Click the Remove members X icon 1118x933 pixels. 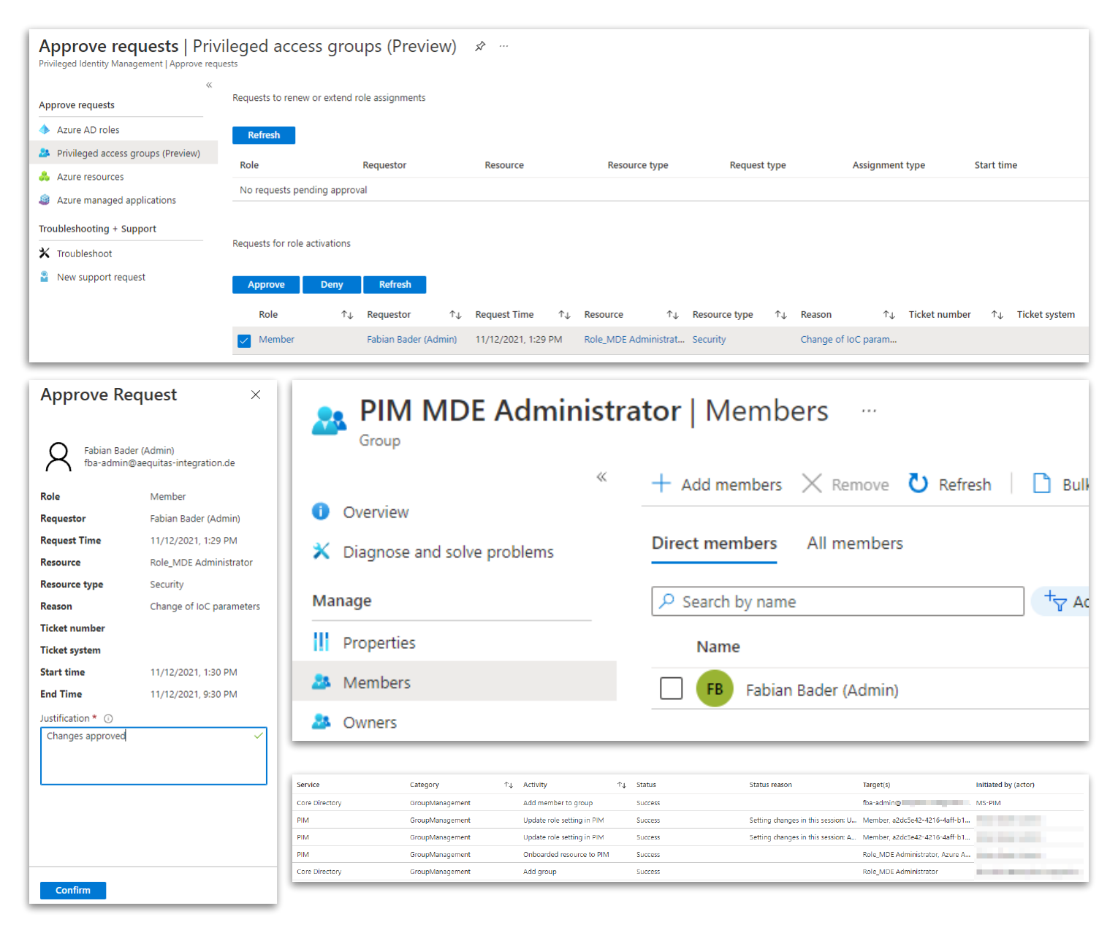pos(812,484)
